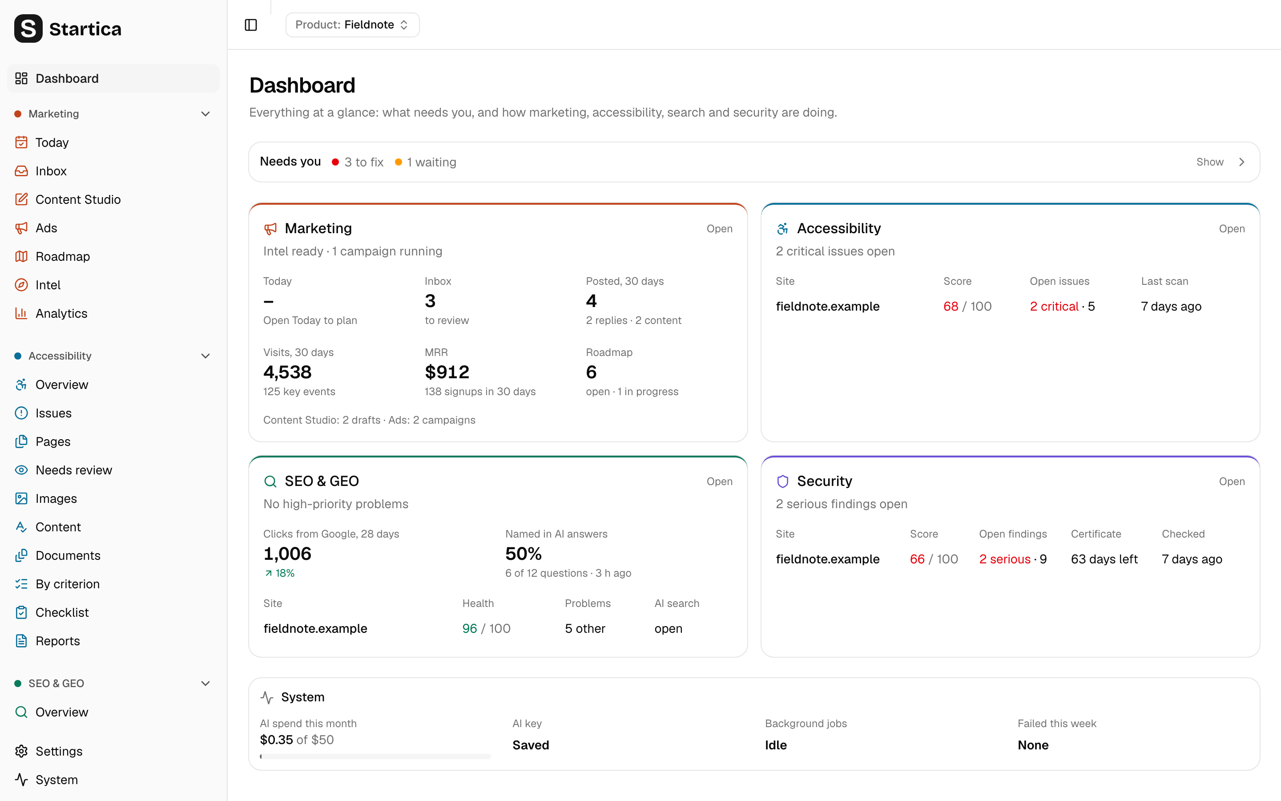Open Today via its calendar icon
The image size is (1281, 801).
pyautogui.click(x=21, y=142)
